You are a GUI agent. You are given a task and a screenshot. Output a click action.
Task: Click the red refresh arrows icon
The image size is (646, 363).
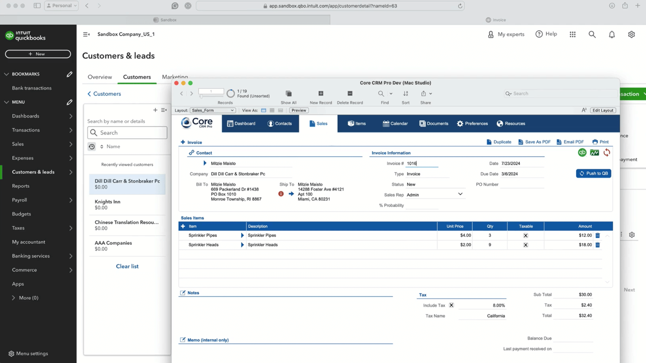coord(606,153)
